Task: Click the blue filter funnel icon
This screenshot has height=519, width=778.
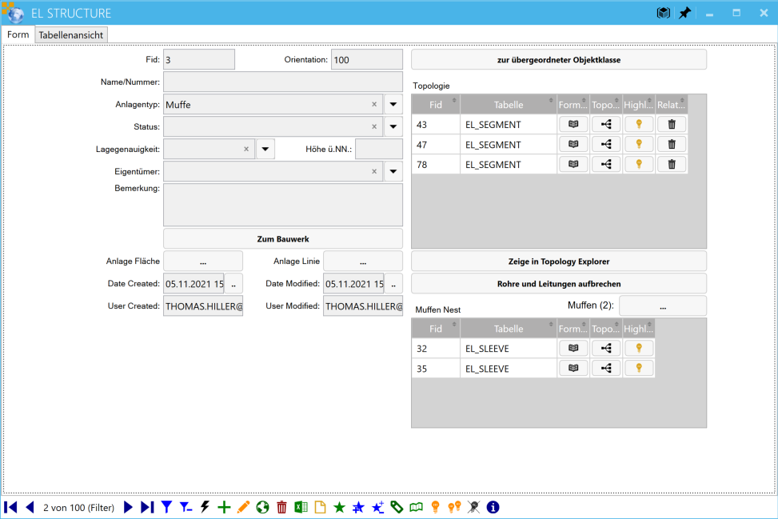Action: 166,507
